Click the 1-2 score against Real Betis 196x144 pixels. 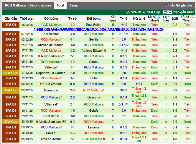coord(73,25)
